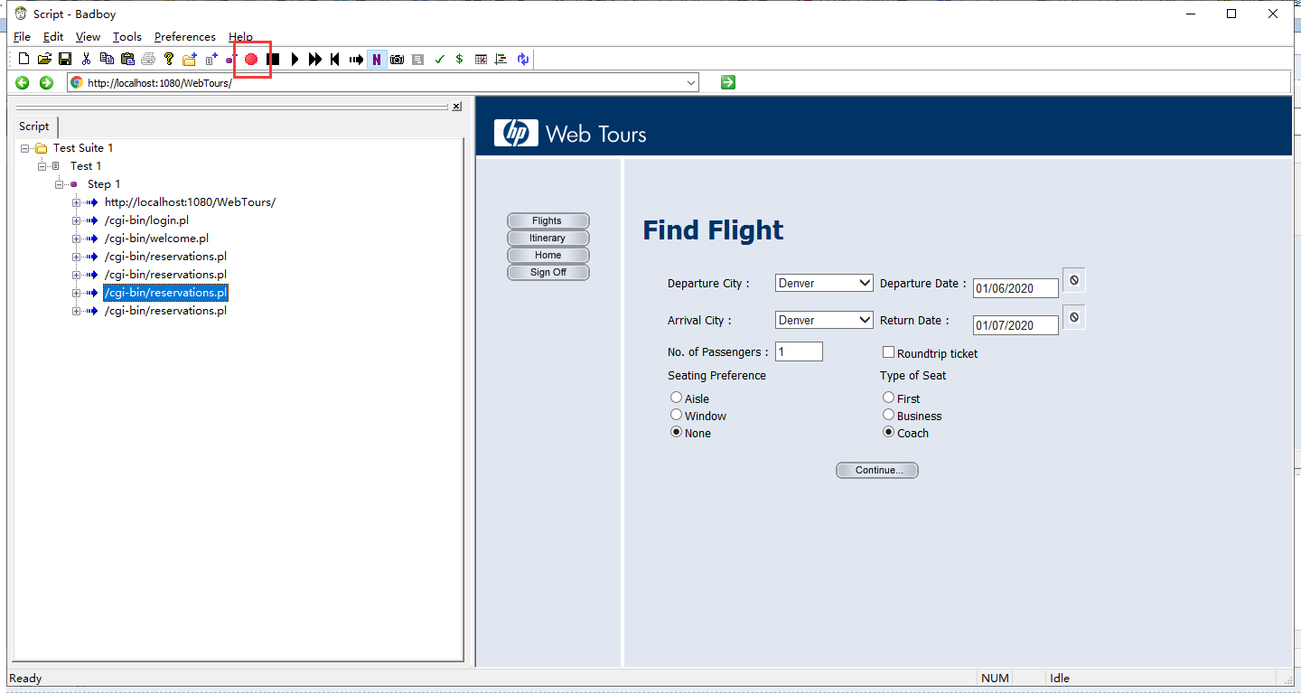The image size is (1301, 693).
Task: Select the /cgi-bin/welcome.pl tree item
Action: 156,239
